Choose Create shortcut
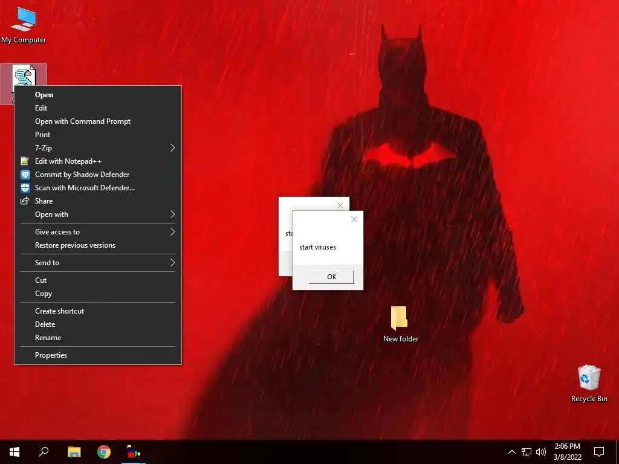The height and width of the screenshot is (464, 619). coord(98,311)
